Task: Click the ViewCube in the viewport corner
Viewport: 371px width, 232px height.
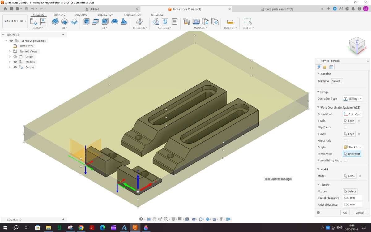Action: 357,45
